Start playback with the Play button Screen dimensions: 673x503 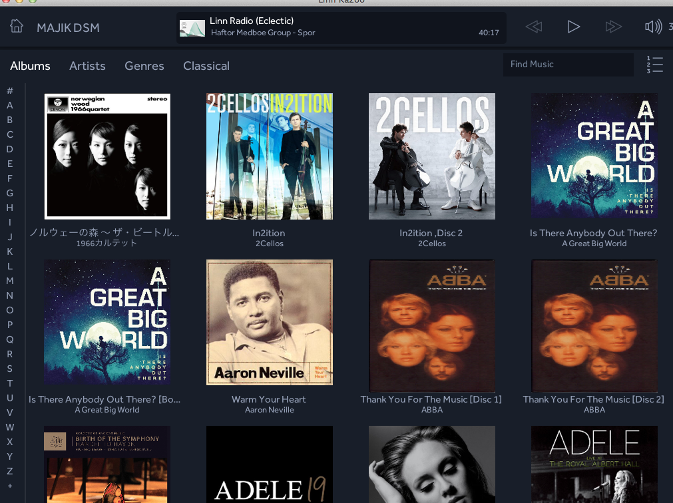[x=573, y=27]
